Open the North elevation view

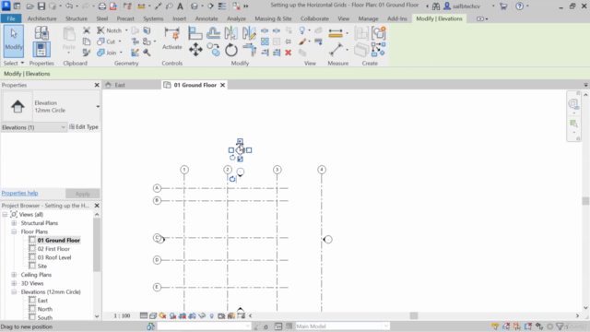tap(45, 309)
